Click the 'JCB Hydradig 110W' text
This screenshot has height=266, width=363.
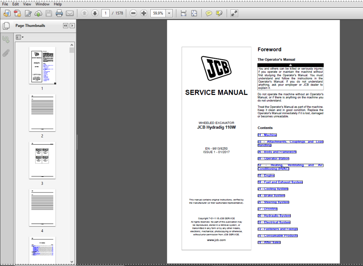pos(216,127)
